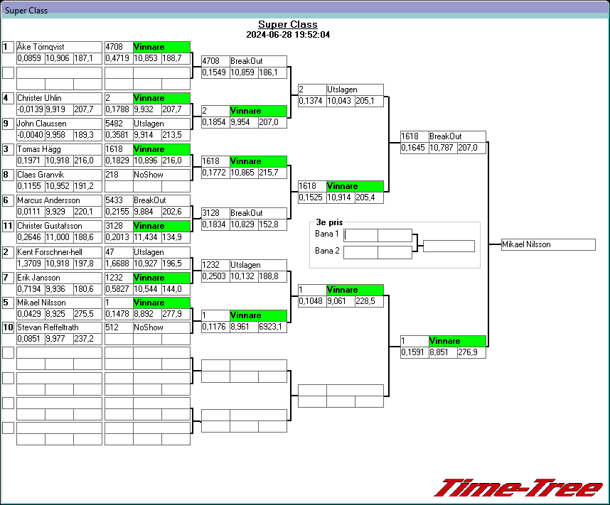Select the reaction time 0,0859 cell
The width and height of the screenshot is (610, 505).
tap(31, 58)
